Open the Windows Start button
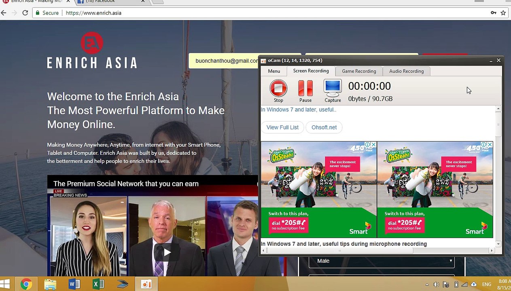The height and width of the screenshot is (291, 511). pos(5,284)
